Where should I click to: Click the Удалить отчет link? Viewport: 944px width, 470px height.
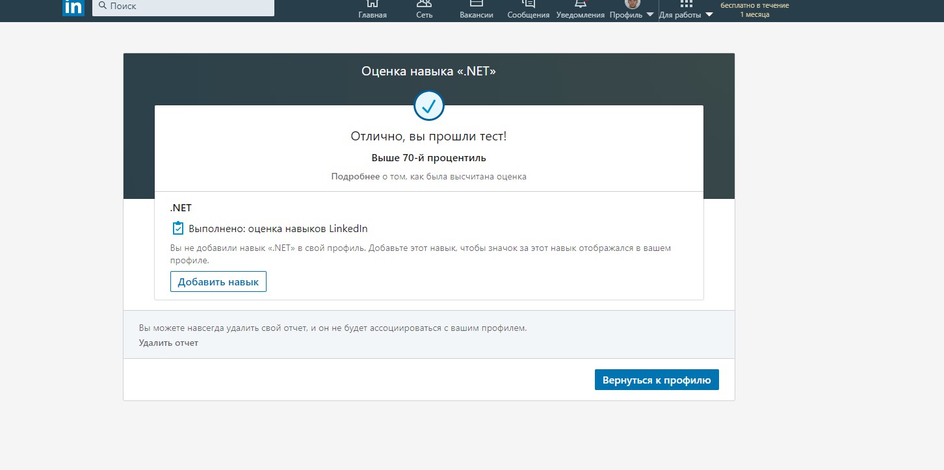[x=168, y=343]
